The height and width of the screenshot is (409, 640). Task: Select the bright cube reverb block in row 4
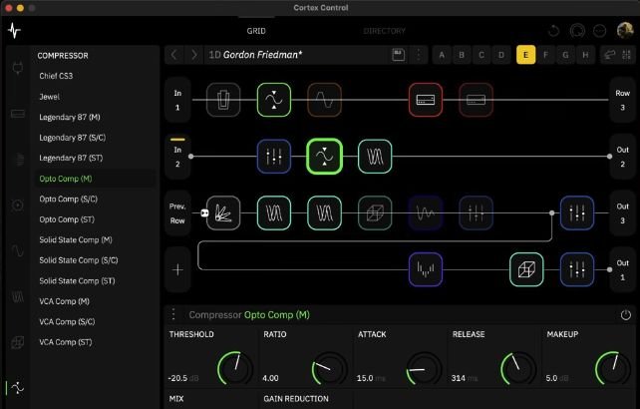coord(526,269)
